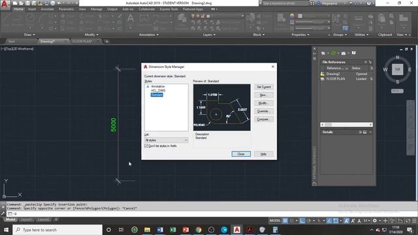Click the New... button in Dimension Style Manager
The width and height of the screenshot is (418, 235).
coord(264,95)
